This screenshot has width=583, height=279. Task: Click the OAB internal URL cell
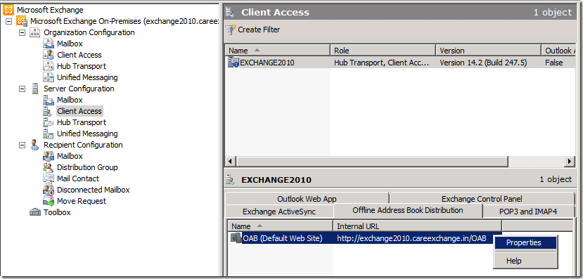click(x=411, y=238)
